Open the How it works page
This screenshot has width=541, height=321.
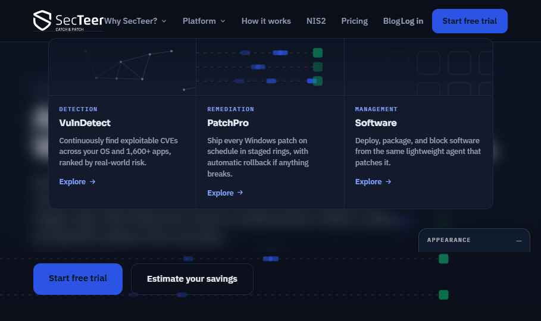coord(266,21)
